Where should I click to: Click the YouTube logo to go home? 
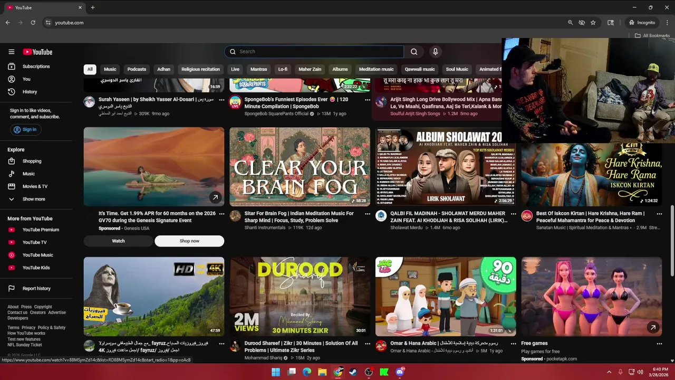pos(37,52)
